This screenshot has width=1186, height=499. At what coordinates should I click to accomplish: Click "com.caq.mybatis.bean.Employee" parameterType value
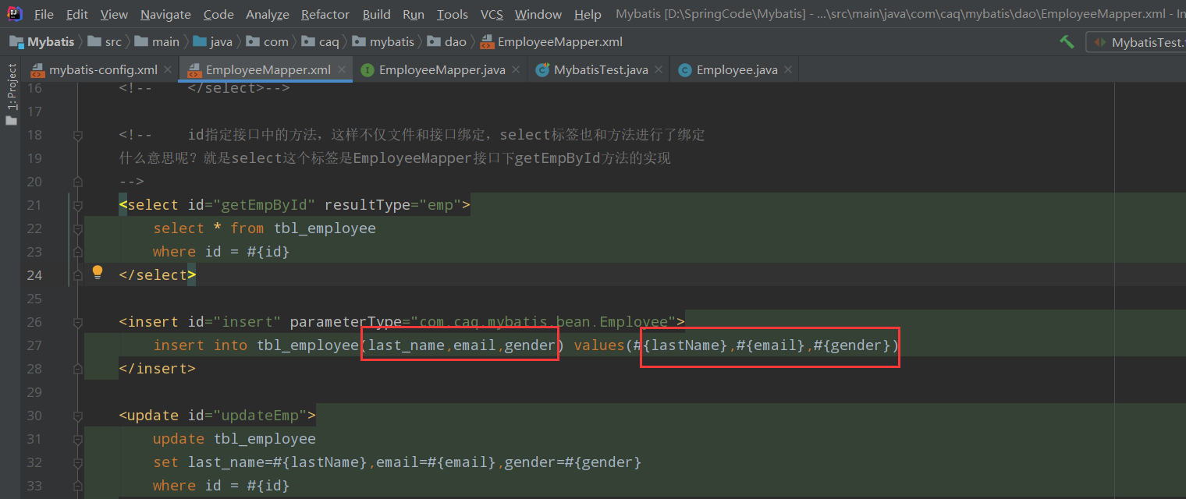543,322
